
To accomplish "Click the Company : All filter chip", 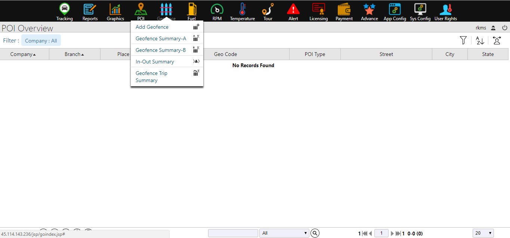I will (x=41, y=41).
